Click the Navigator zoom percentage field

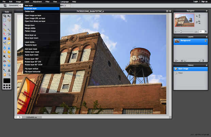click(201, 31)
